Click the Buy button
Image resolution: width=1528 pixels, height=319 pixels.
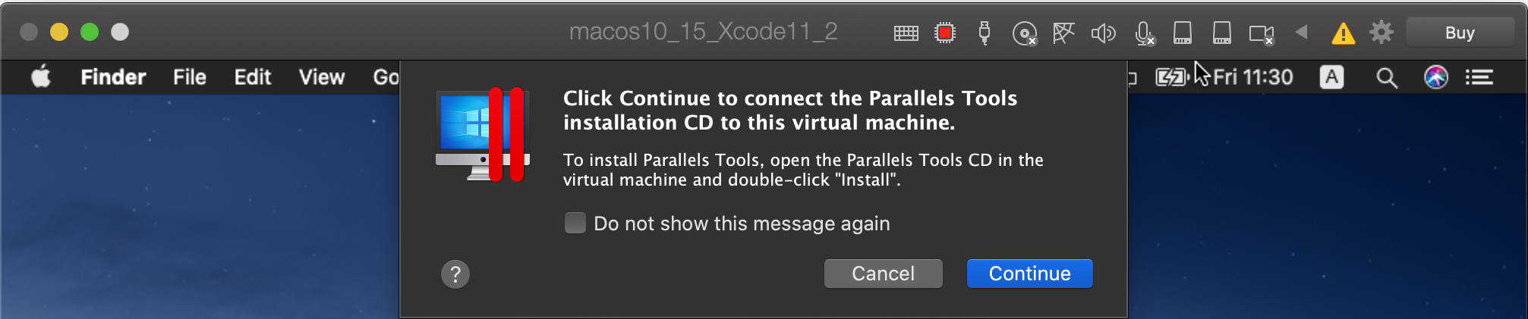[1459, 33]
